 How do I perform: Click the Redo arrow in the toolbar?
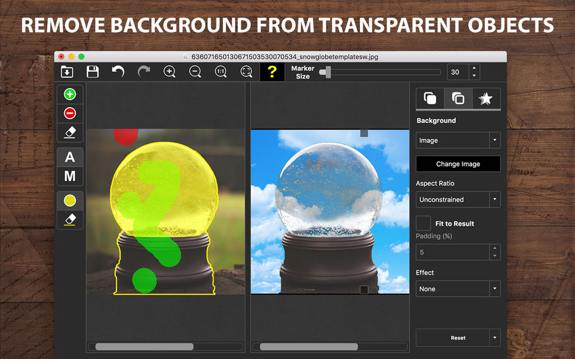pyautogui.click(x=144, y=72)
